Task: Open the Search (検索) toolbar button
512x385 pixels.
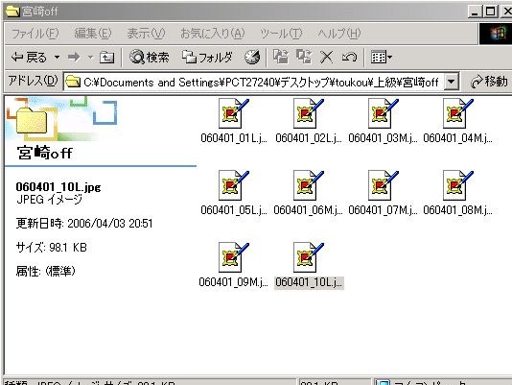Action: [150, 58]
